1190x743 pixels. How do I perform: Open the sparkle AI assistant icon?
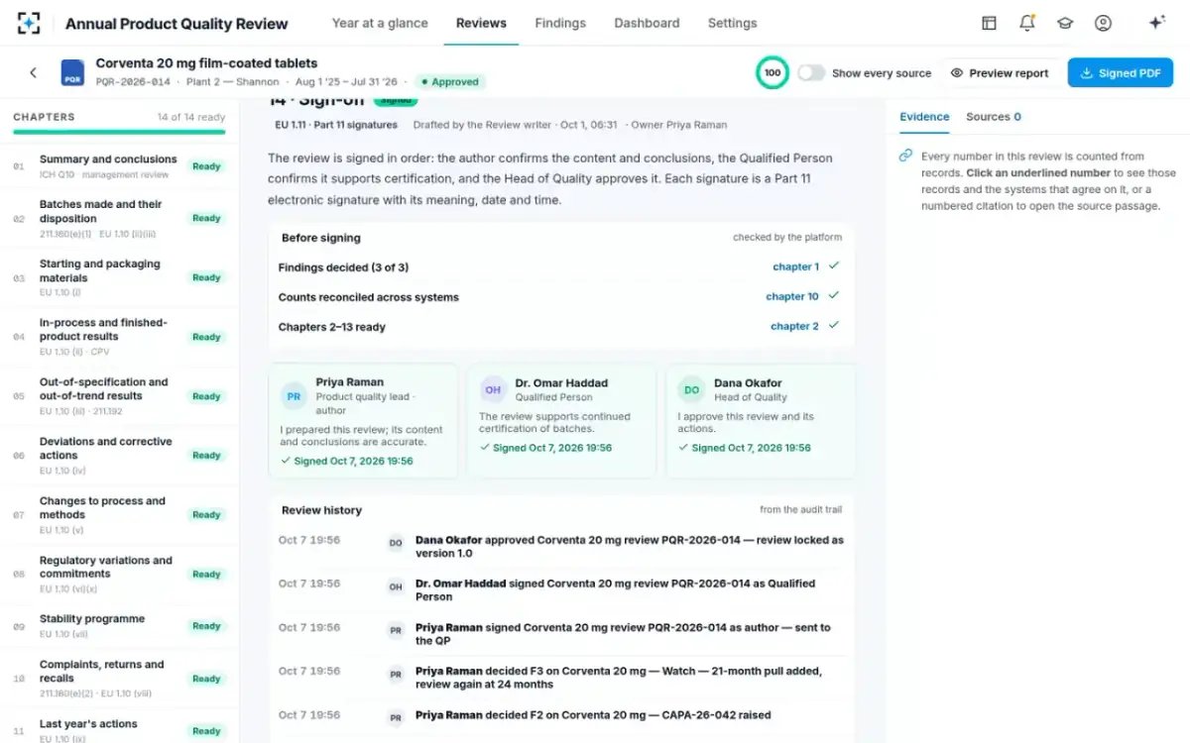1156,23
